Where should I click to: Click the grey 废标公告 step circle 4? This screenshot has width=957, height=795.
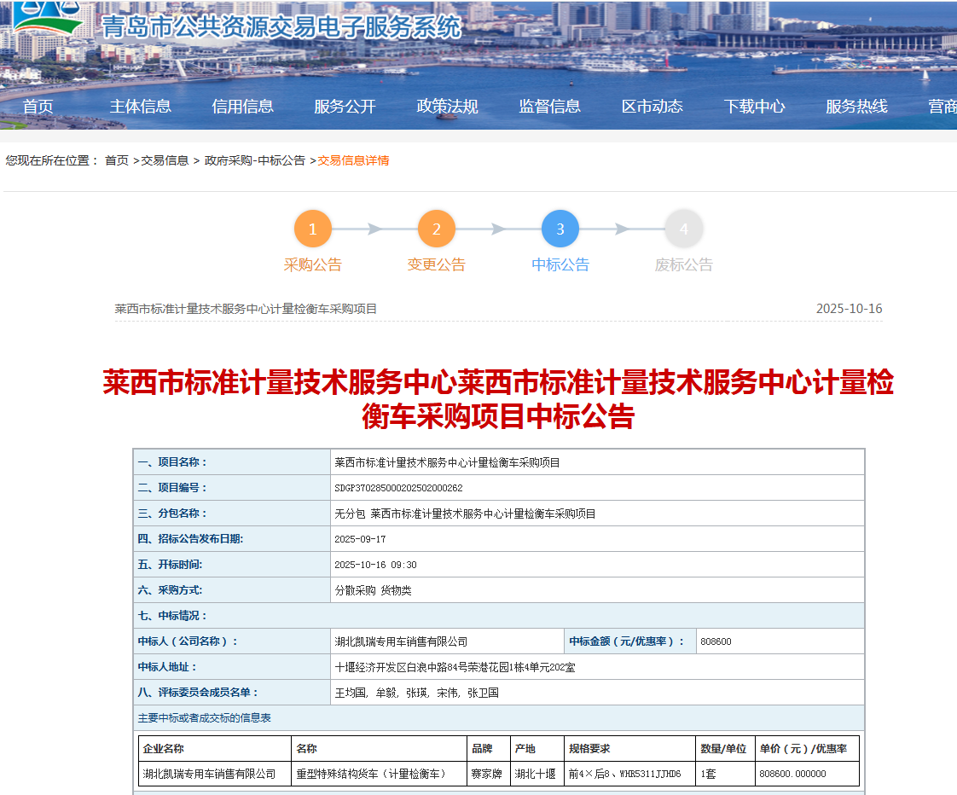click(682, 229)
